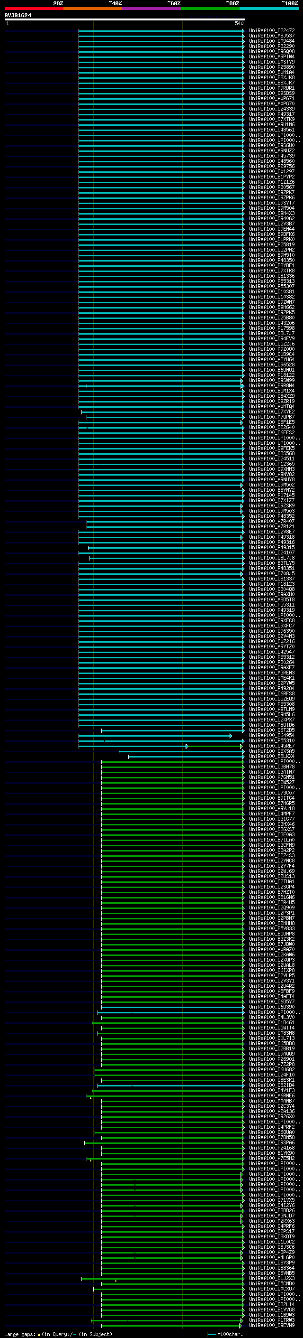Open the UniRef100_Q6T2D5 hit
Image resolution: width=303 pixels, height=1338 pixels.
(271, 730)
